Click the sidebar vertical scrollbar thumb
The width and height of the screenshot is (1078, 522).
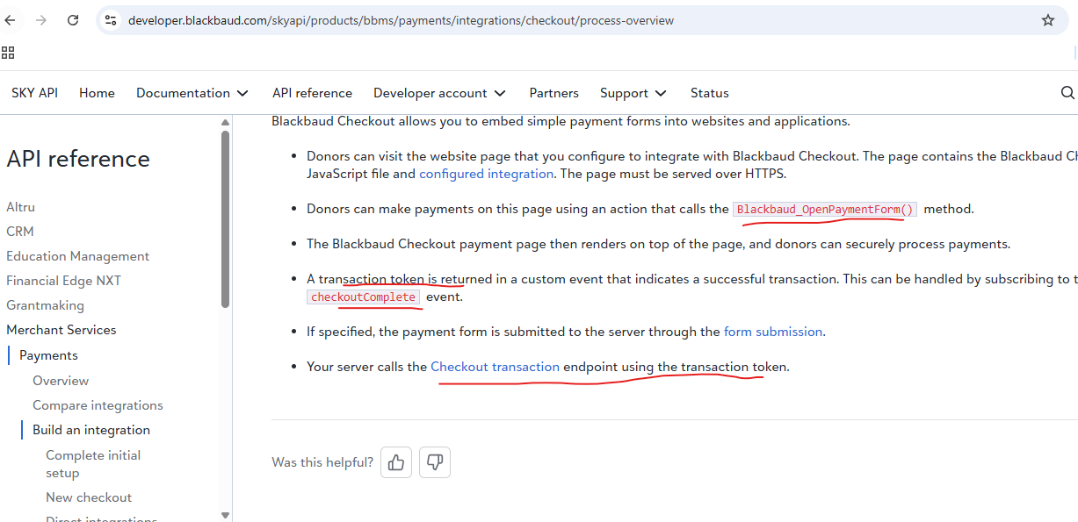point(225,219)
